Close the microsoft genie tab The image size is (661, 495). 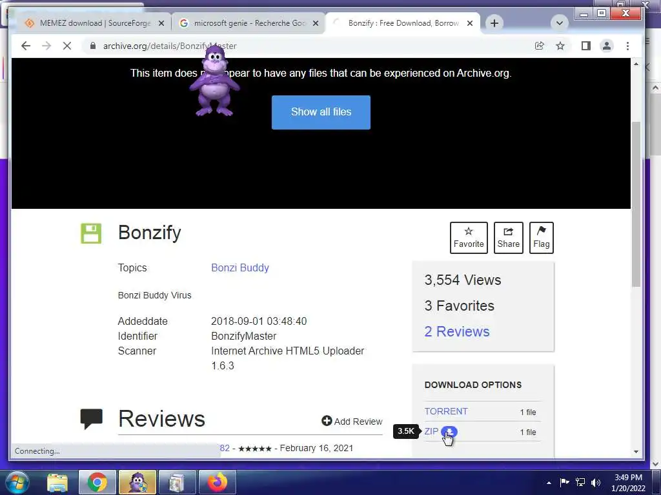coord(315,23)
